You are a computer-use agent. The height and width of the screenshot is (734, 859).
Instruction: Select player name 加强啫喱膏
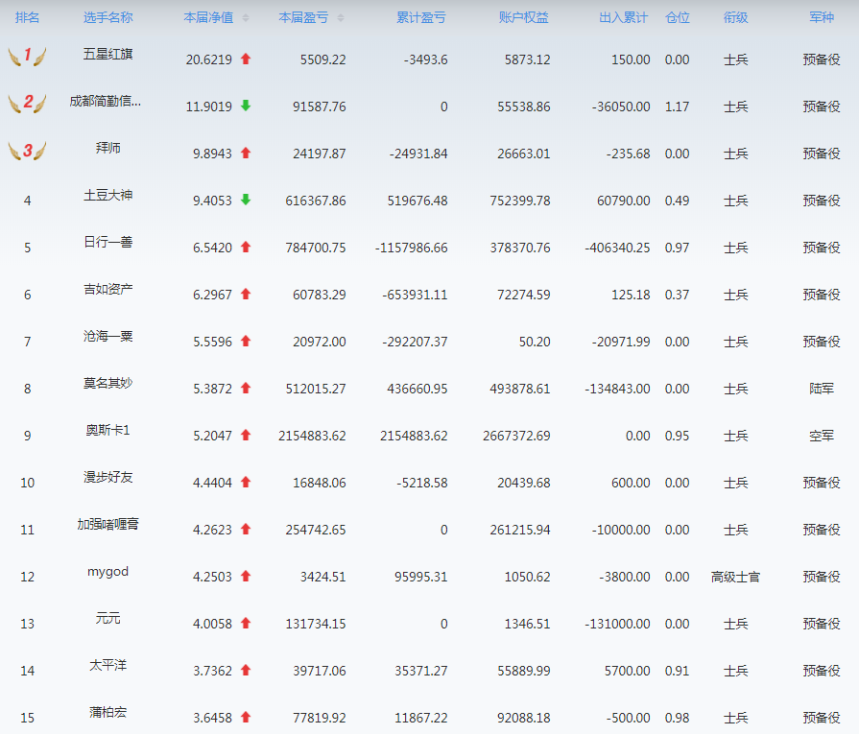107,524
